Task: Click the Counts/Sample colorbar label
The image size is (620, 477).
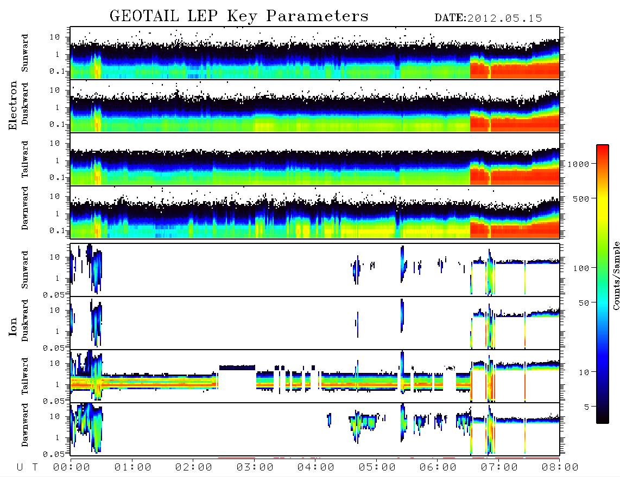Action: pyautogui.click(x=616, y=275)
